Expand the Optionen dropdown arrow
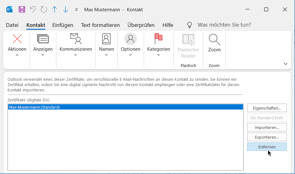 point(130,55)
